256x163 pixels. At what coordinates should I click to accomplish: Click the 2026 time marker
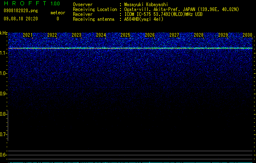(x=150, y=35)
